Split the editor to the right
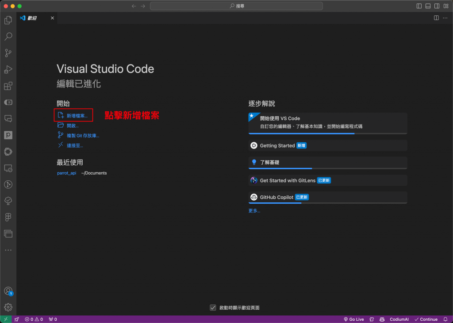The width and height of the screenshot is (453, 323). pyautogui.click(x=436, y=18)
